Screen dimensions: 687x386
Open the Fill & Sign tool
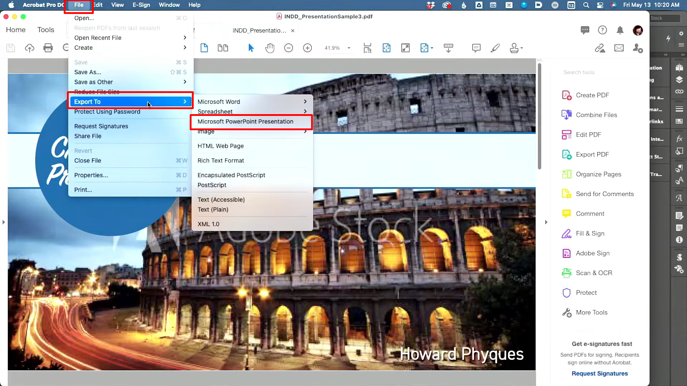(x=583, y=234)
